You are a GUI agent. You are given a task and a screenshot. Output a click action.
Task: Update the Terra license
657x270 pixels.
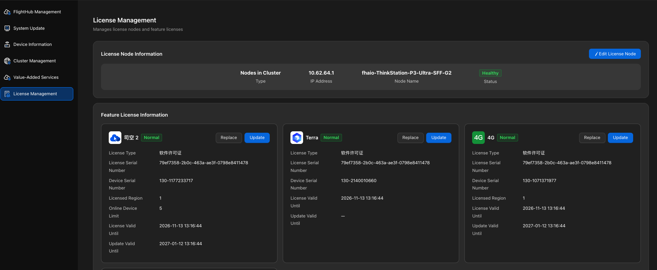[439, 138]
